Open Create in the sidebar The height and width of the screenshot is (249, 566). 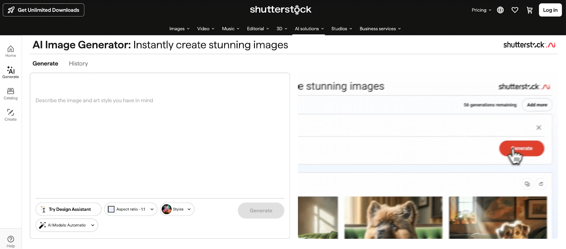pos(11,115)
